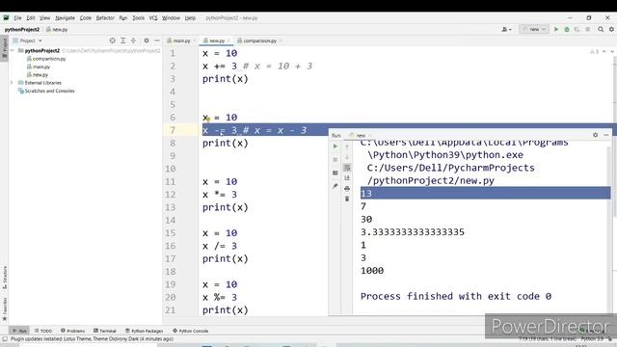This screenshot has width=617, height=347.
Task: Open the View menu
Action: pos(45,18)
